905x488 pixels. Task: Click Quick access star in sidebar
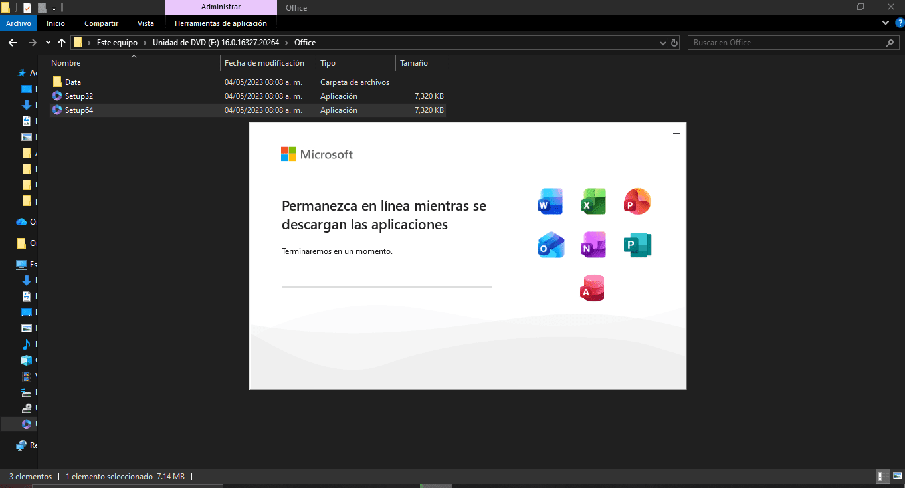tap(22, 73)
